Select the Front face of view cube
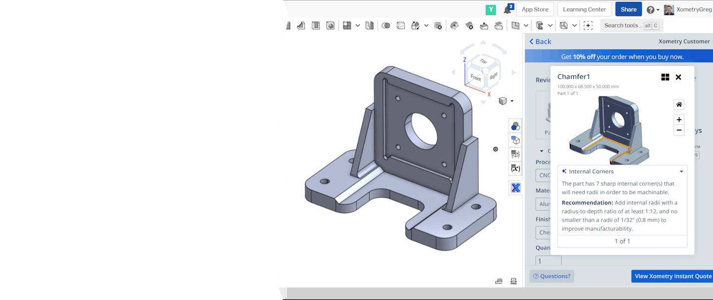Image resolution: width=713 pixels, height=300 pixels. click(476, 78)
